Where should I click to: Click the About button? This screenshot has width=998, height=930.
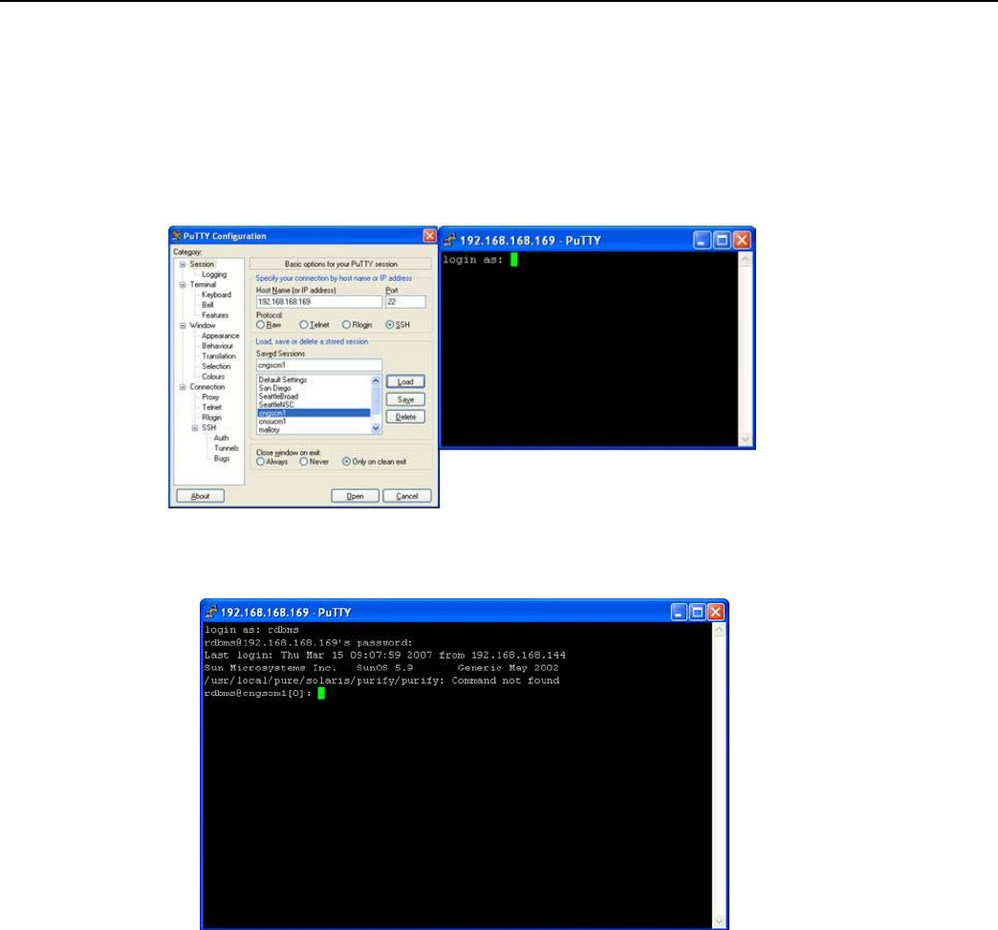click(200, 496)
